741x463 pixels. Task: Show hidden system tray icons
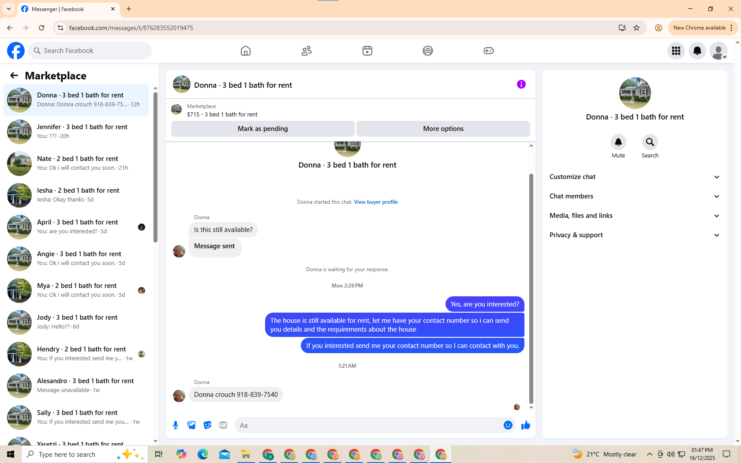coord(649,454)
